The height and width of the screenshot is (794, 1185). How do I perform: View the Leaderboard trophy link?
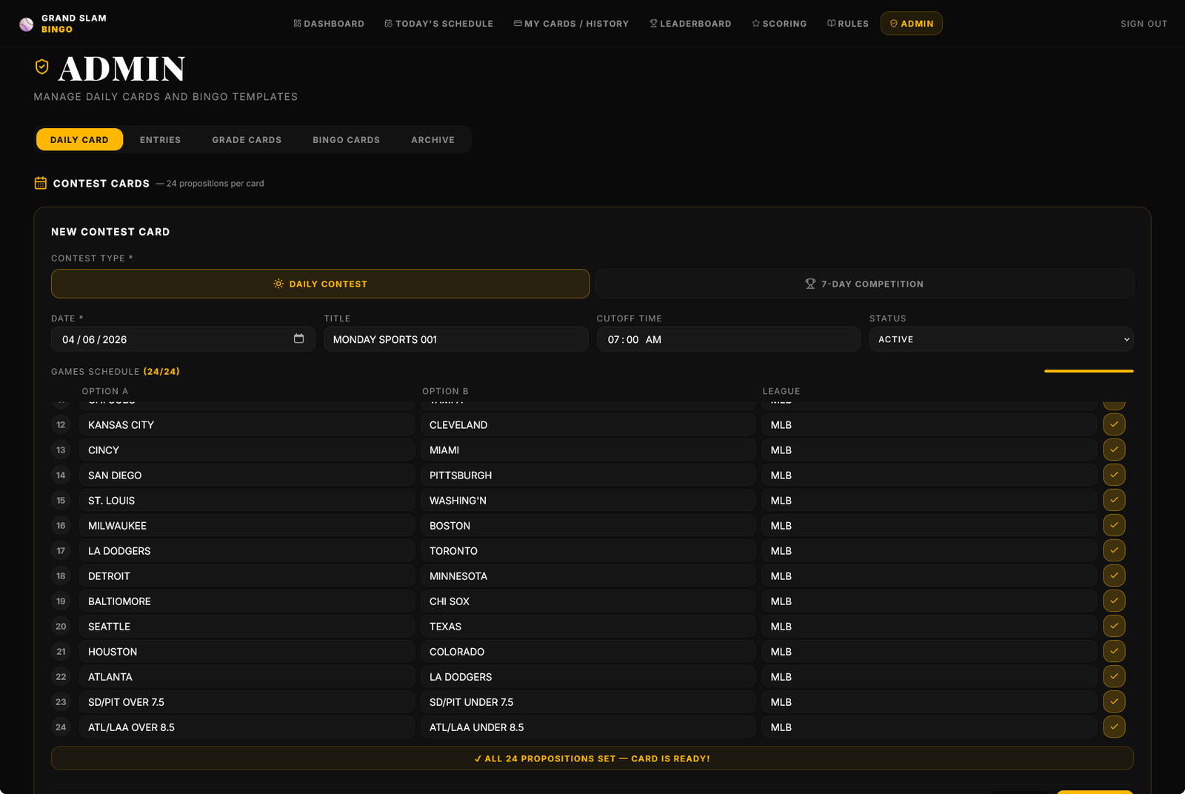tap(690, 24)
